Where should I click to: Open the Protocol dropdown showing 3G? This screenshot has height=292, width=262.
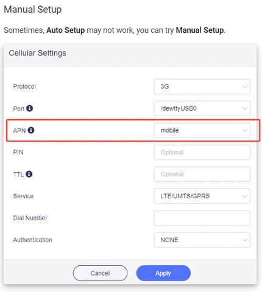[x=202, y=86]
